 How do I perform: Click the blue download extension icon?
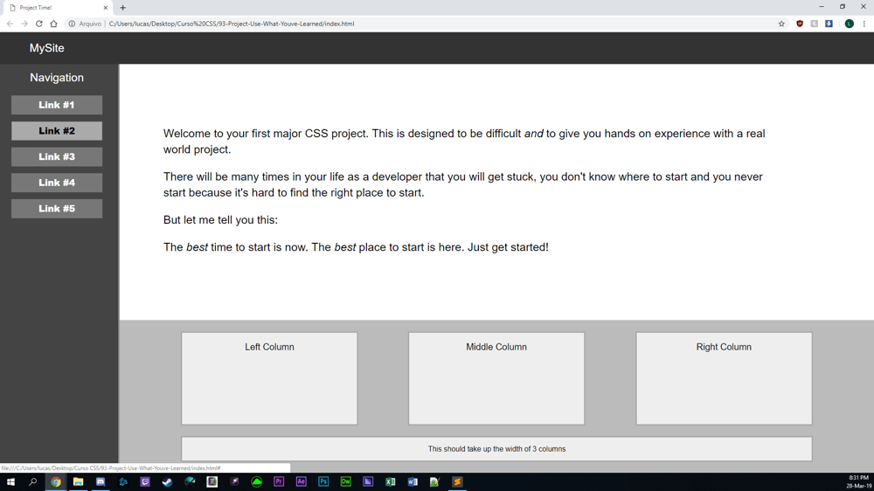pos(829,24)
